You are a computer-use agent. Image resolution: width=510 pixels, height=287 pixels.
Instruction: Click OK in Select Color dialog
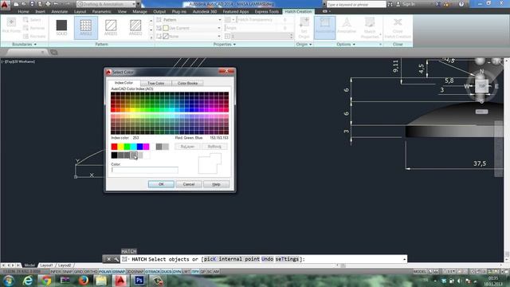click(x=161, y=184)
